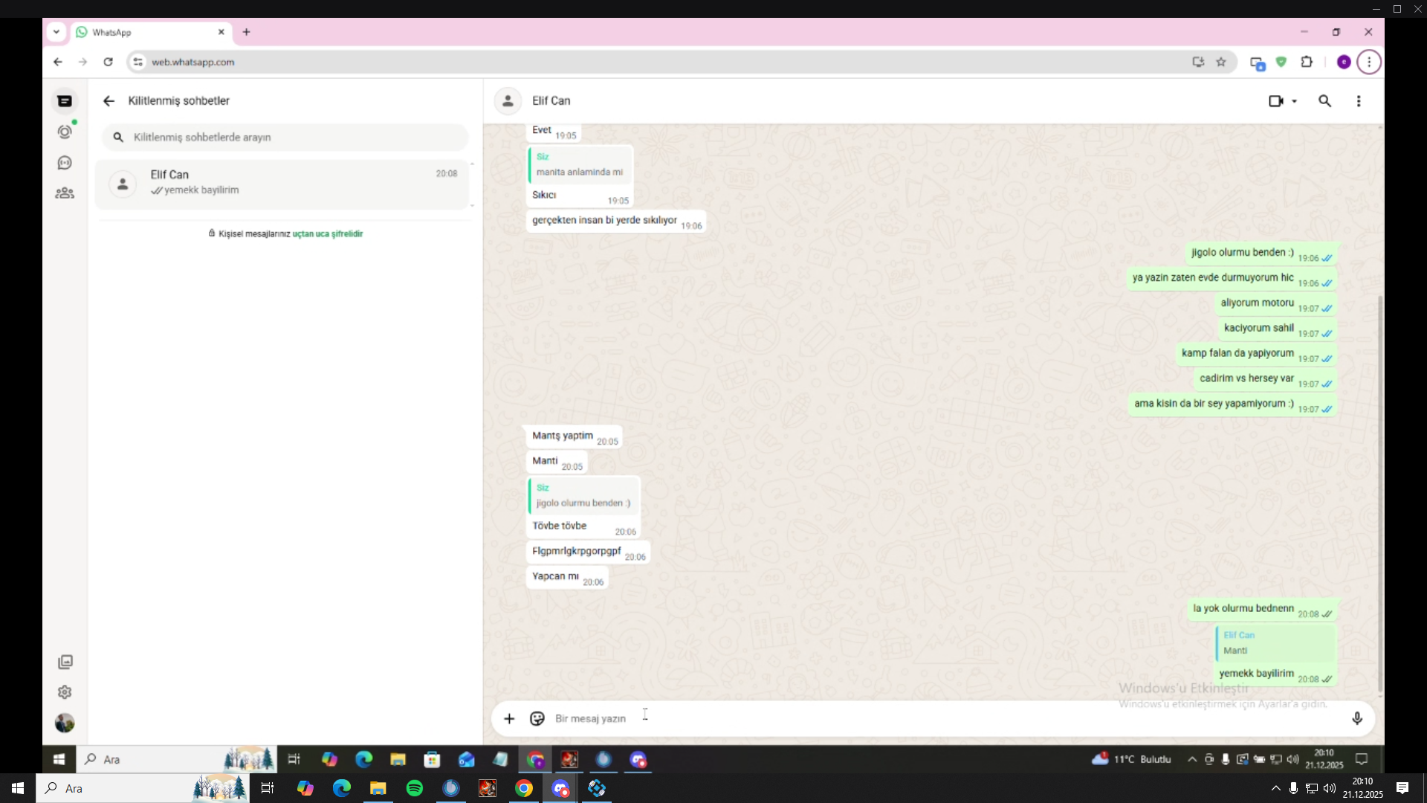Screen dimensions: 1427x803
Task: Open your profile picture in WhatsApp sidebar
Action: (x=65, y=723)
